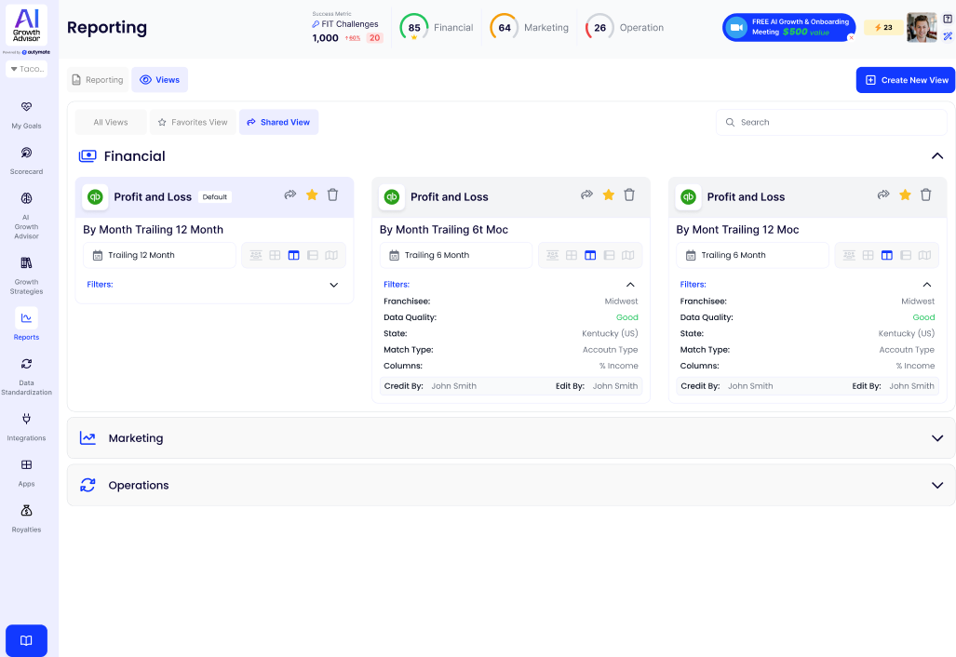Open Growth Strategies in the sidebar
Viewport: 956px width, 657px height.
(x=26, y=275)
